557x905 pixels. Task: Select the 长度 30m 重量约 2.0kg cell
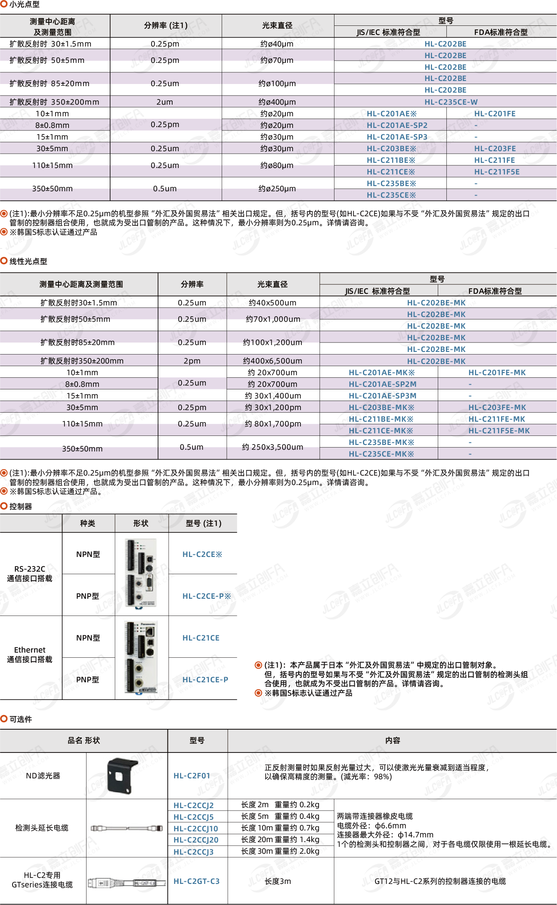pos(280,851)
